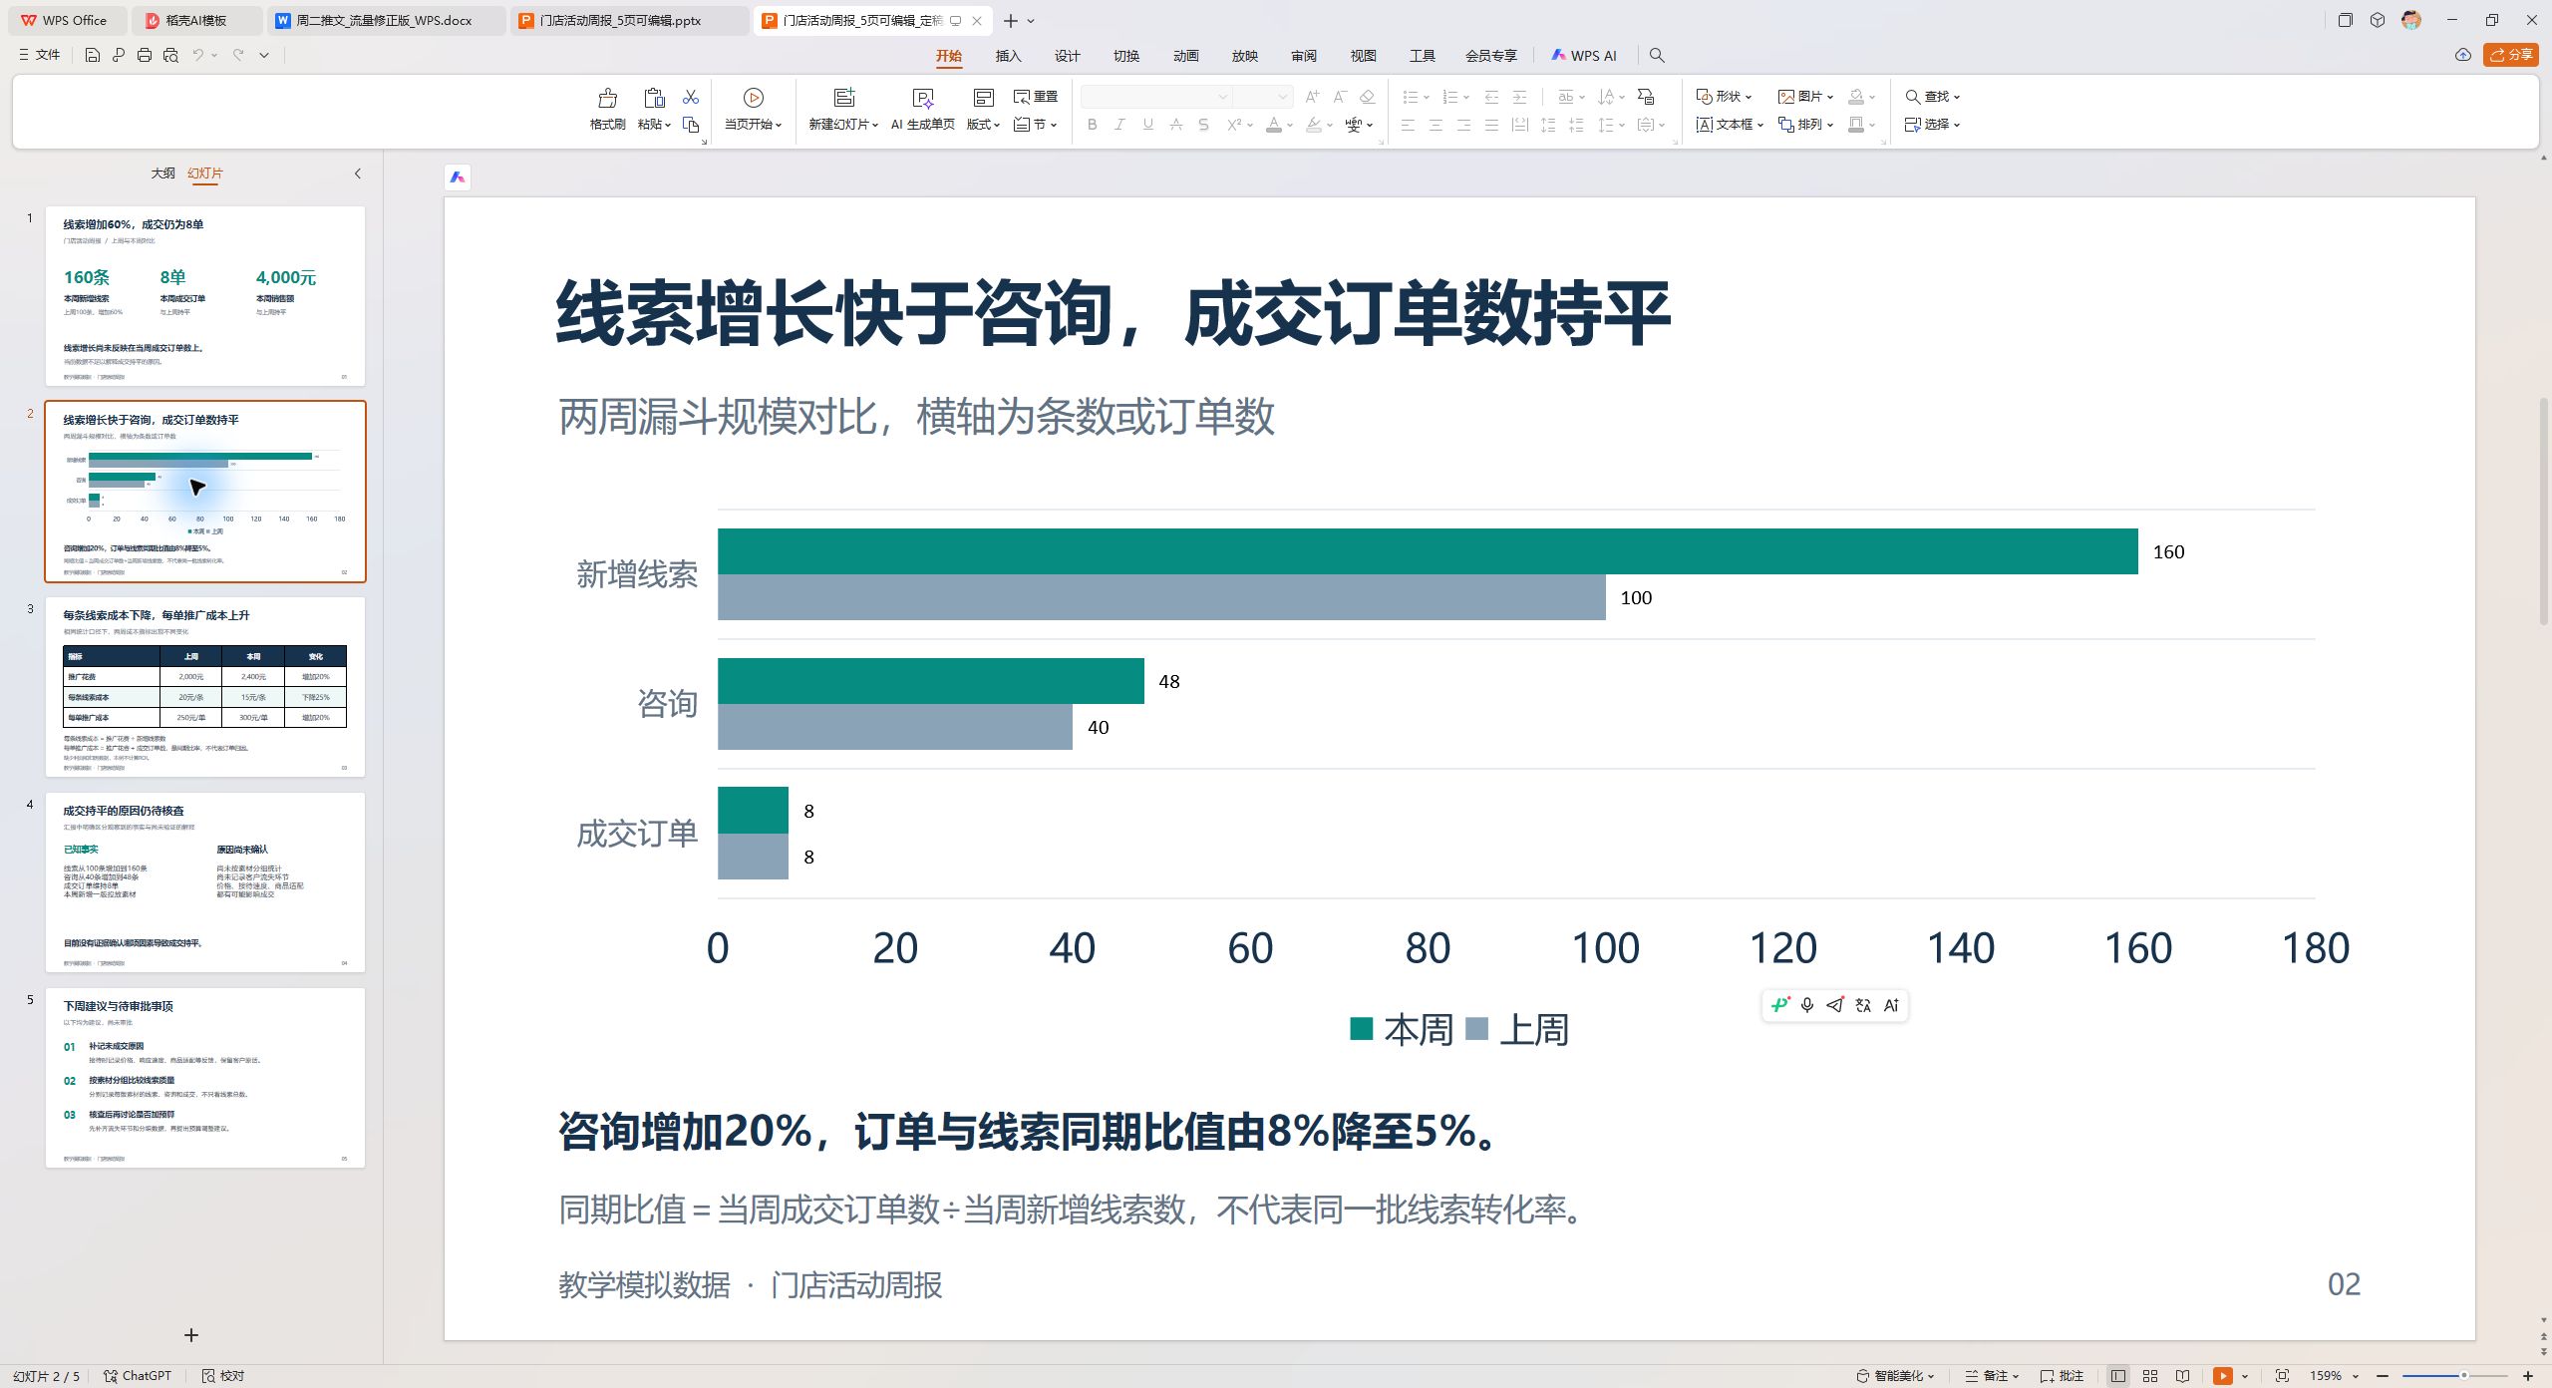Click the orange 分享 share button
Viewport: 2552px width, 1388px height.
point(2510,55)
